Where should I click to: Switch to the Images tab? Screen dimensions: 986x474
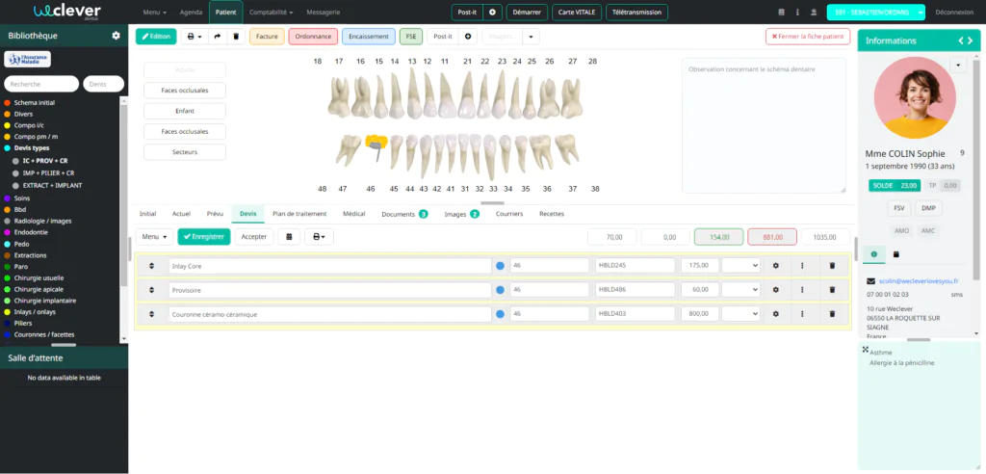[x=461, y=214]
